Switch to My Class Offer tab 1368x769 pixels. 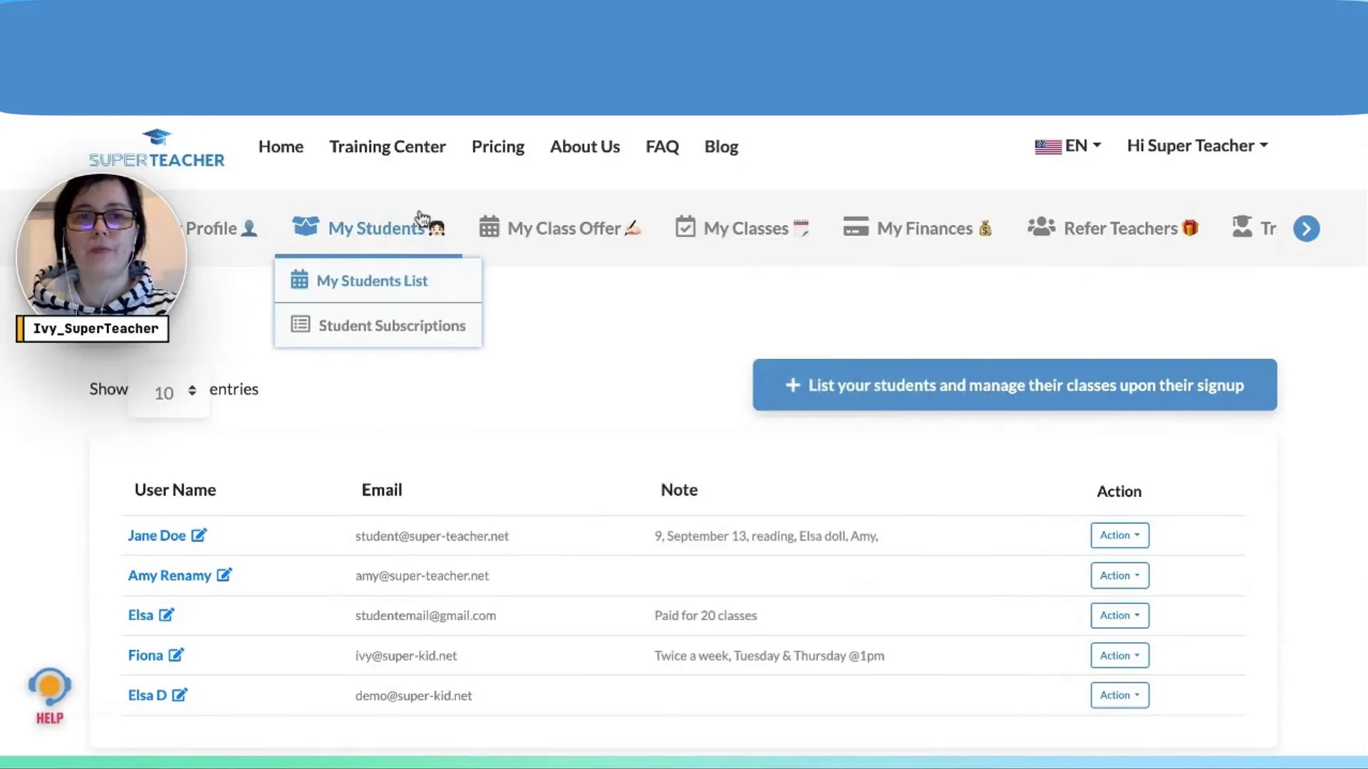563,229
